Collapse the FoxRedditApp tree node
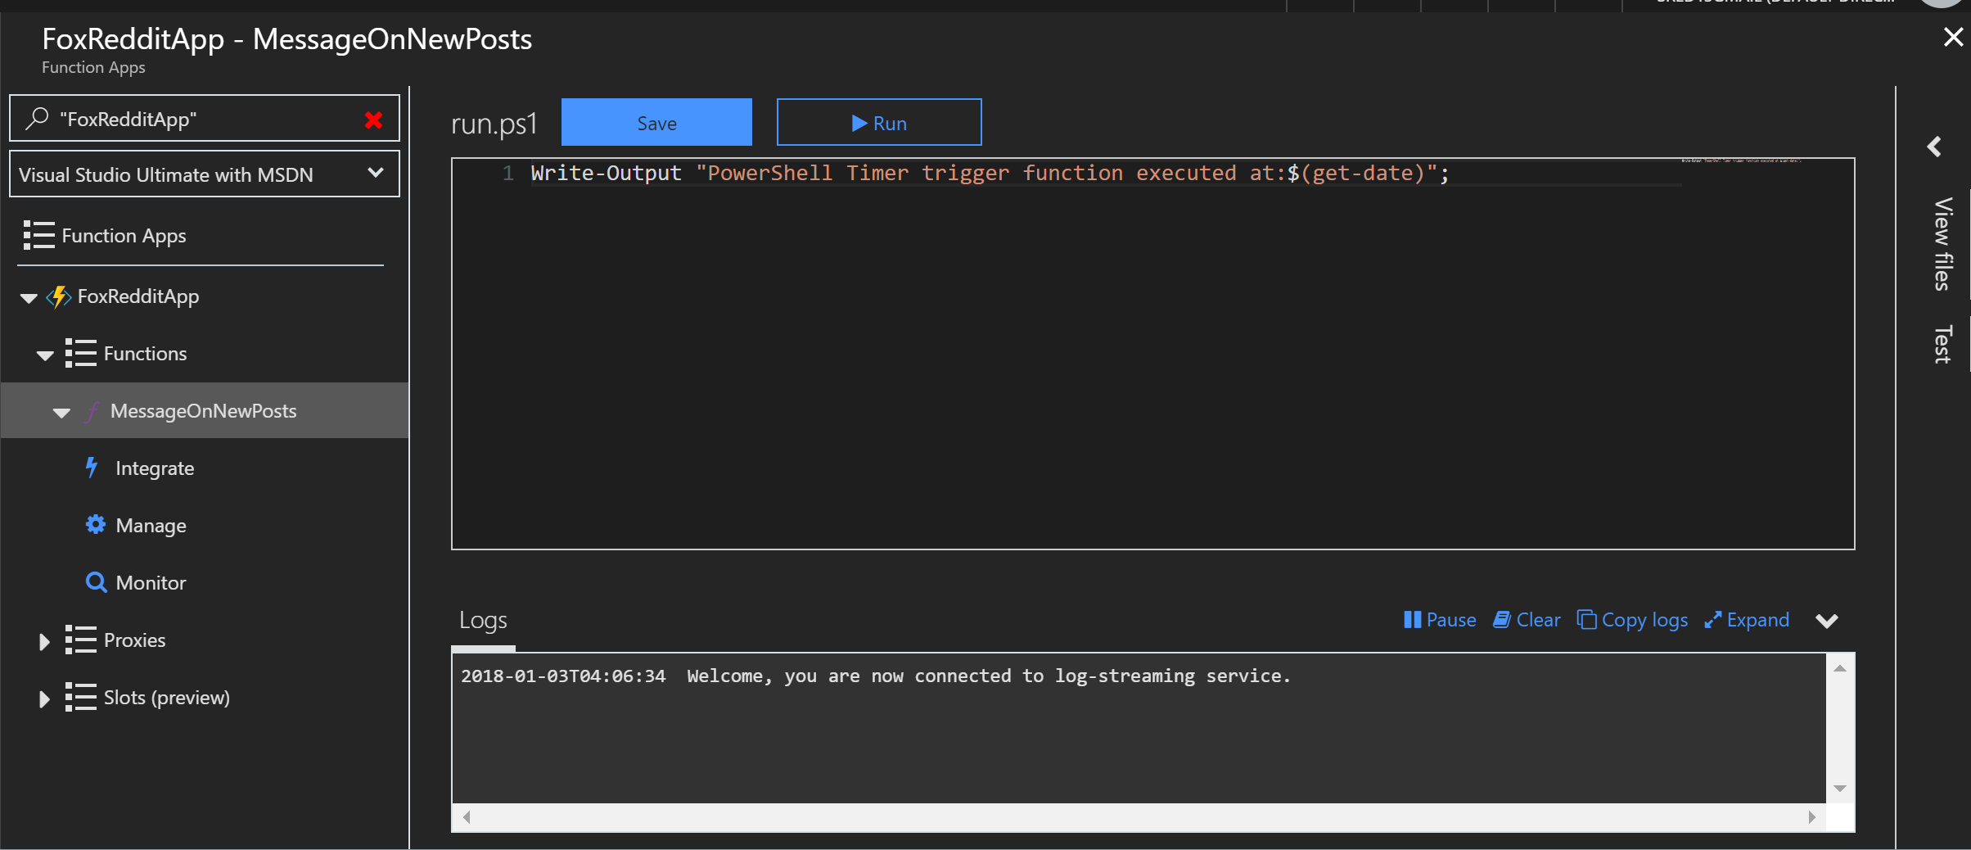The height and width of the screenshot is (850, 1971). pos(29,298)
